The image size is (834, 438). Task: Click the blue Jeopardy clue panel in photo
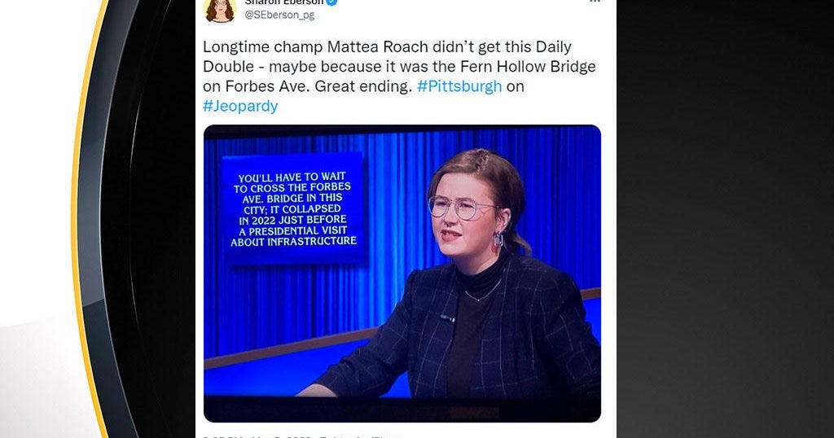[293, 209]
